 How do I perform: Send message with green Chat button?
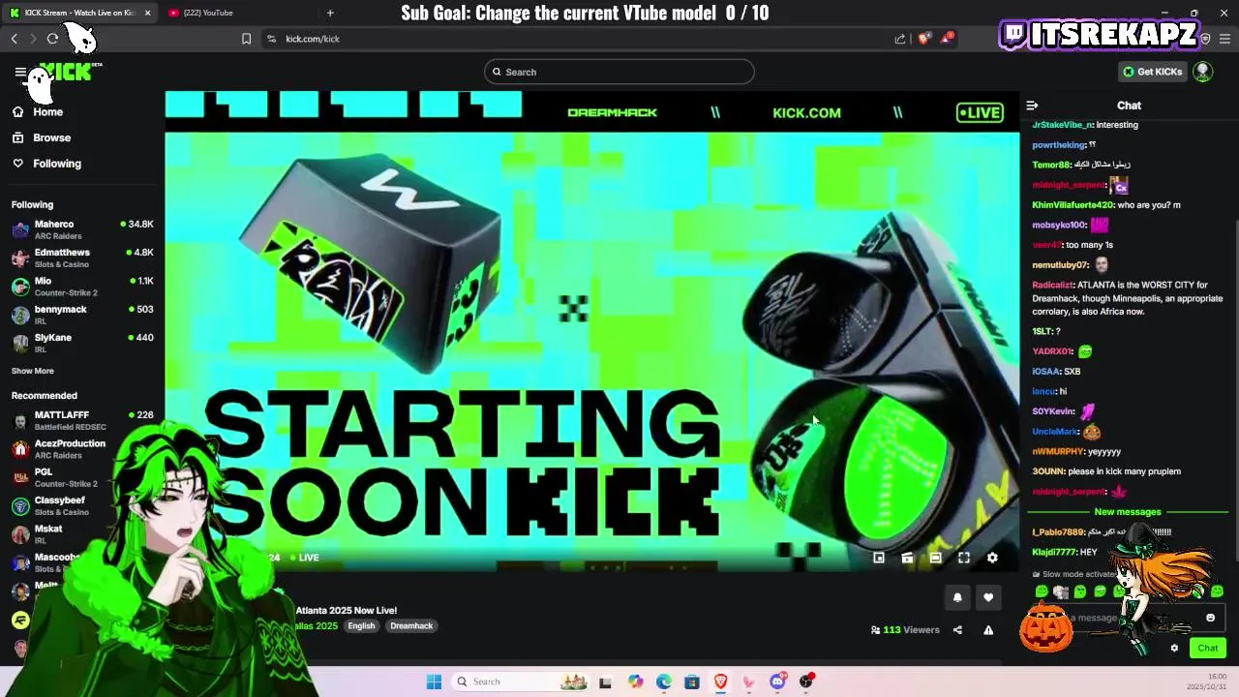point(1208,649)
